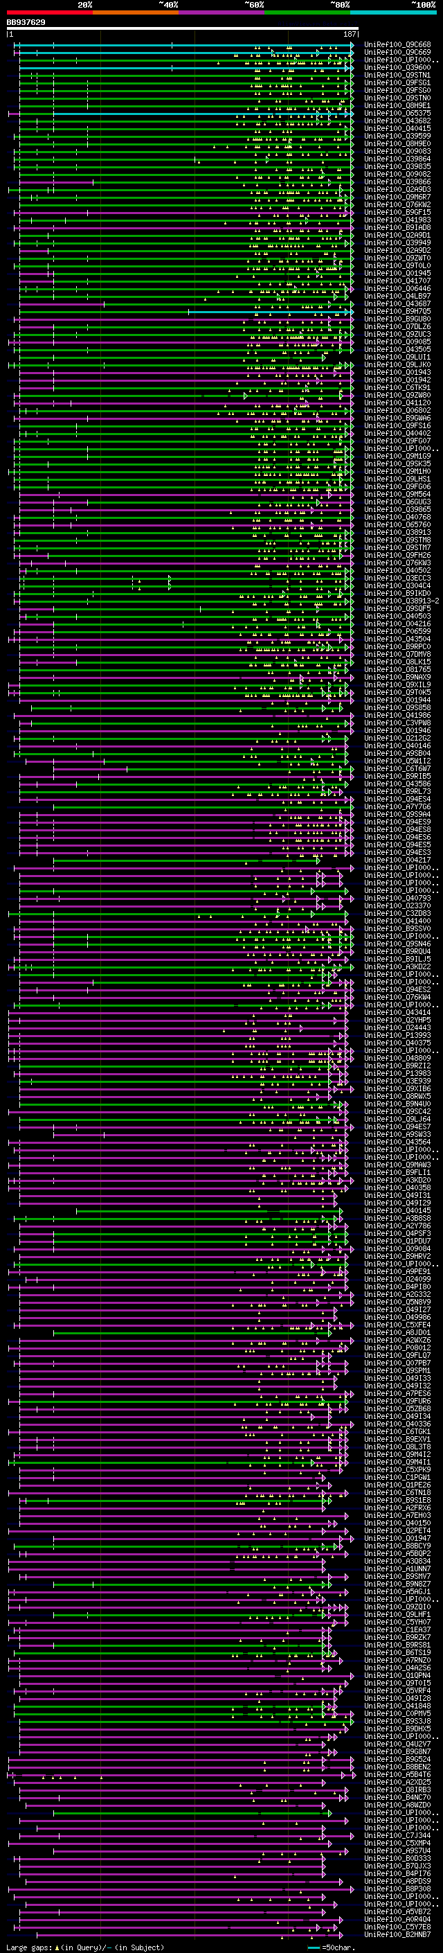The height and width of the screenshot is (1953, 443).
Task: Select UniRef100_Q39835 entry
Action: point(397,167)
